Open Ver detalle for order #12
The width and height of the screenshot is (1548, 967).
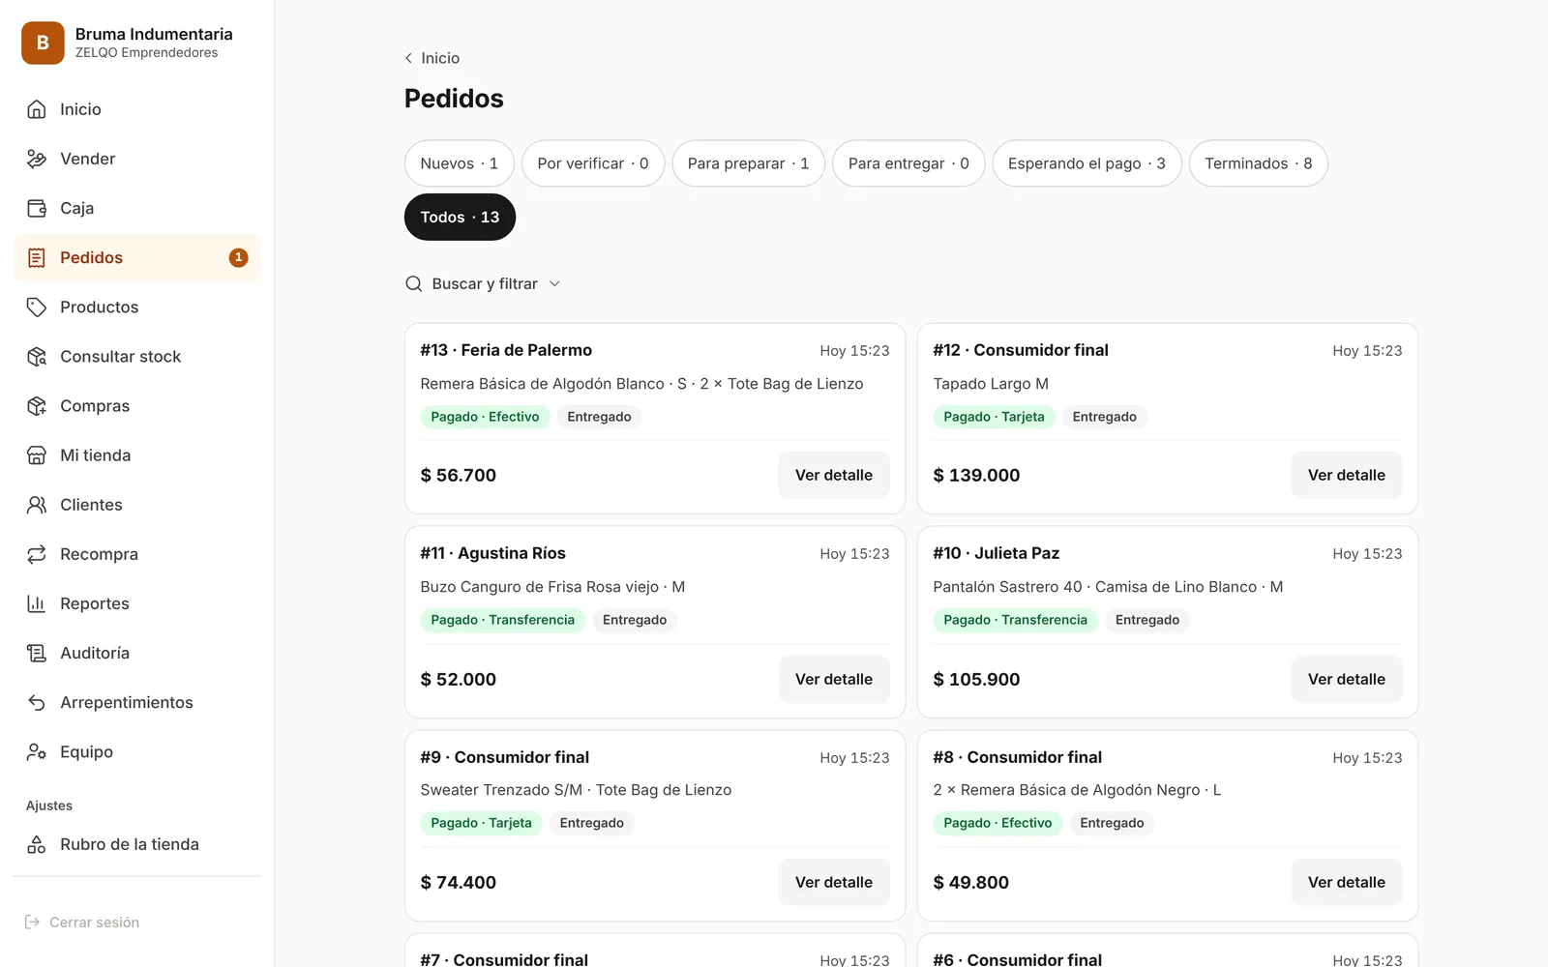(x=1347, y=475)
